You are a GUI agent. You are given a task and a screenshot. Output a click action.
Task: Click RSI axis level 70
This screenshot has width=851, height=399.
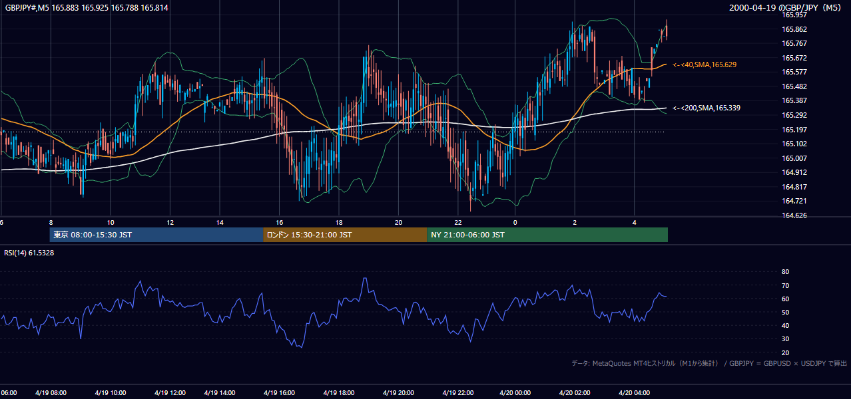tap(785, 285)
